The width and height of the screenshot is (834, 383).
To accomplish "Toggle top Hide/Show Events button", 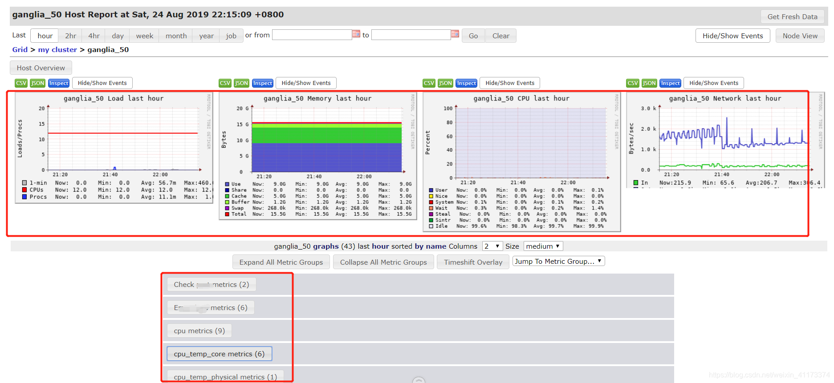I will point(733,36).
